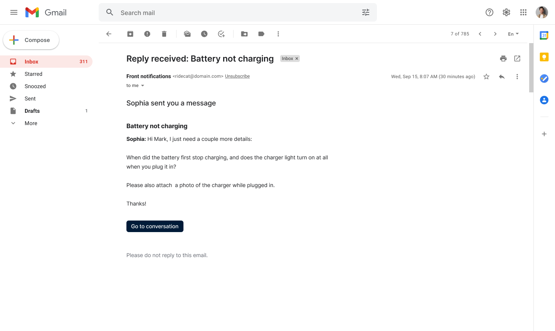Expand the recipient details arrow
The width and height of the screenshot is (555, 331).
click(143, 85)
